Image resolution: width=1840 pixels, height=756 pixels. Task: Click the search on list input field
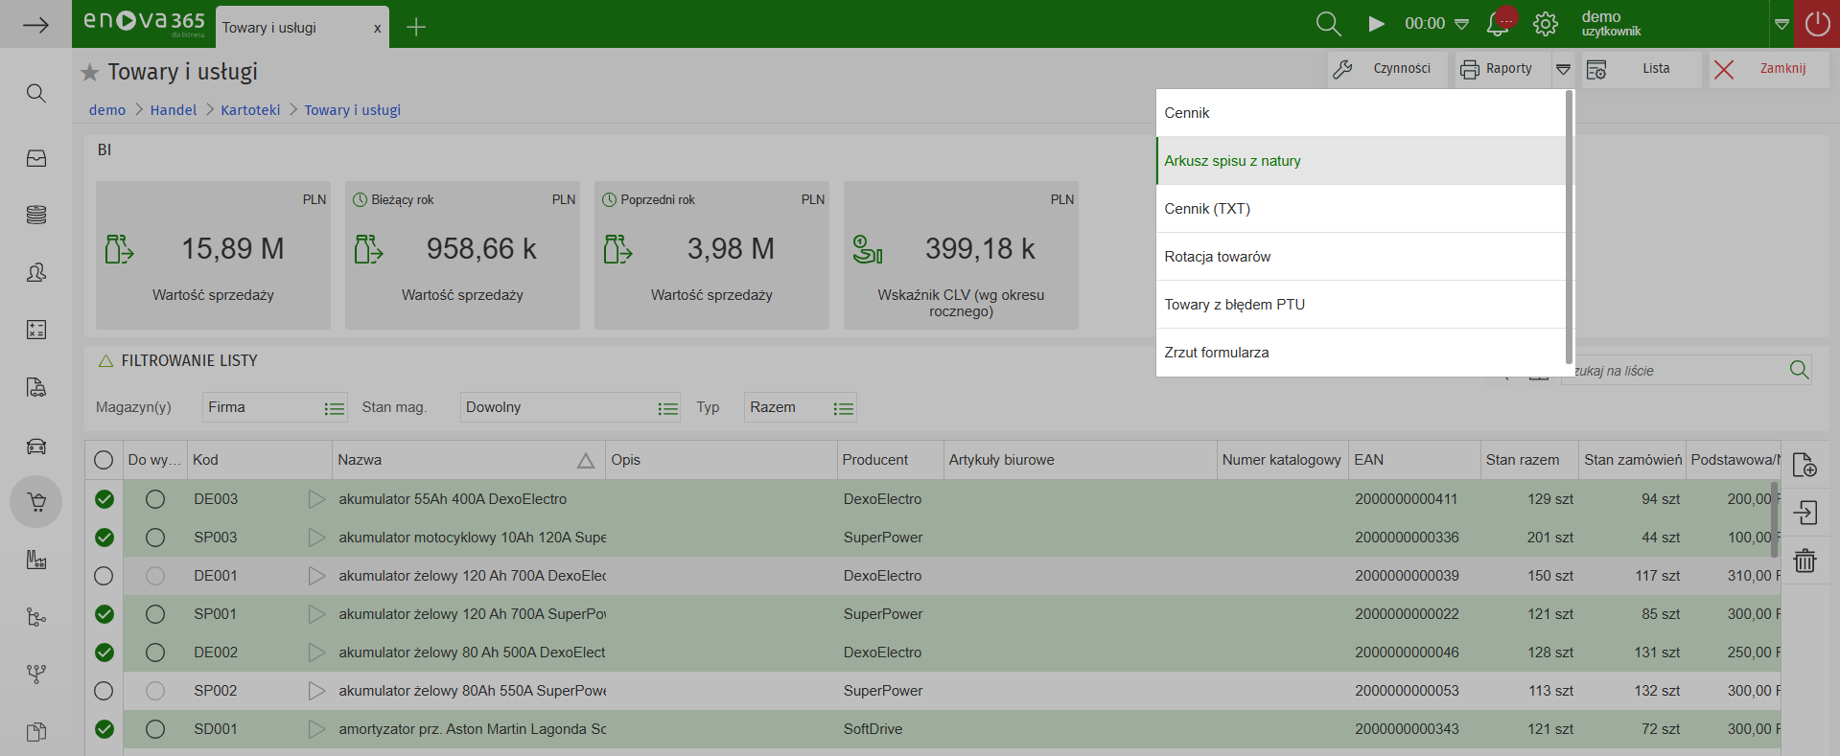coord(1673,371)
